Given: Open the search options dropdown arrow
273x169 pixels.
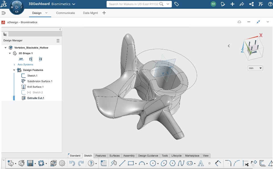Looking at the screenshot, I should pyautogui.click(x=168, y=4).
